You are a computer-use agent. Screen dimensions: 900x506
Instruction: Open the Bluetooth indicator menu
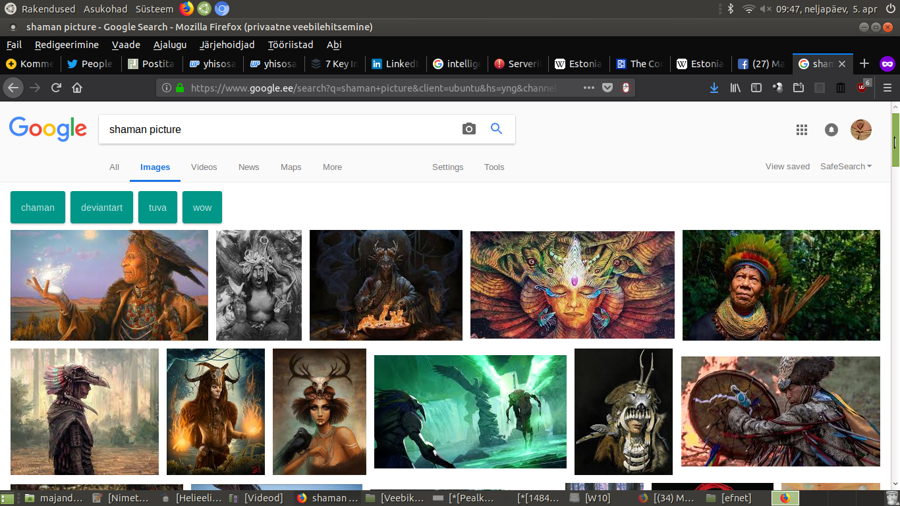[x=730, y=9]
